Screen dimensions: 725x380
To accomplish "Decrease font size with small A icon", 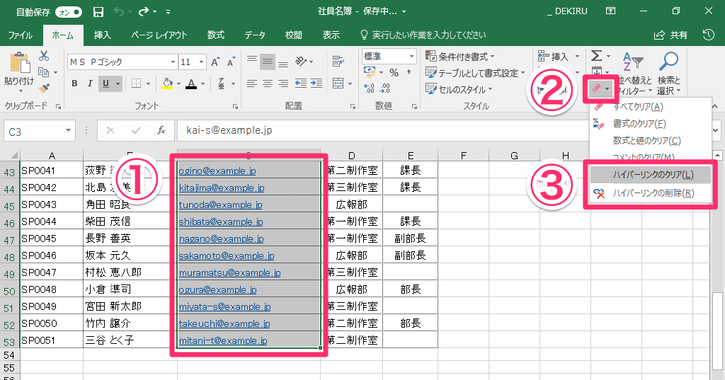I will (x=232, y=62).
